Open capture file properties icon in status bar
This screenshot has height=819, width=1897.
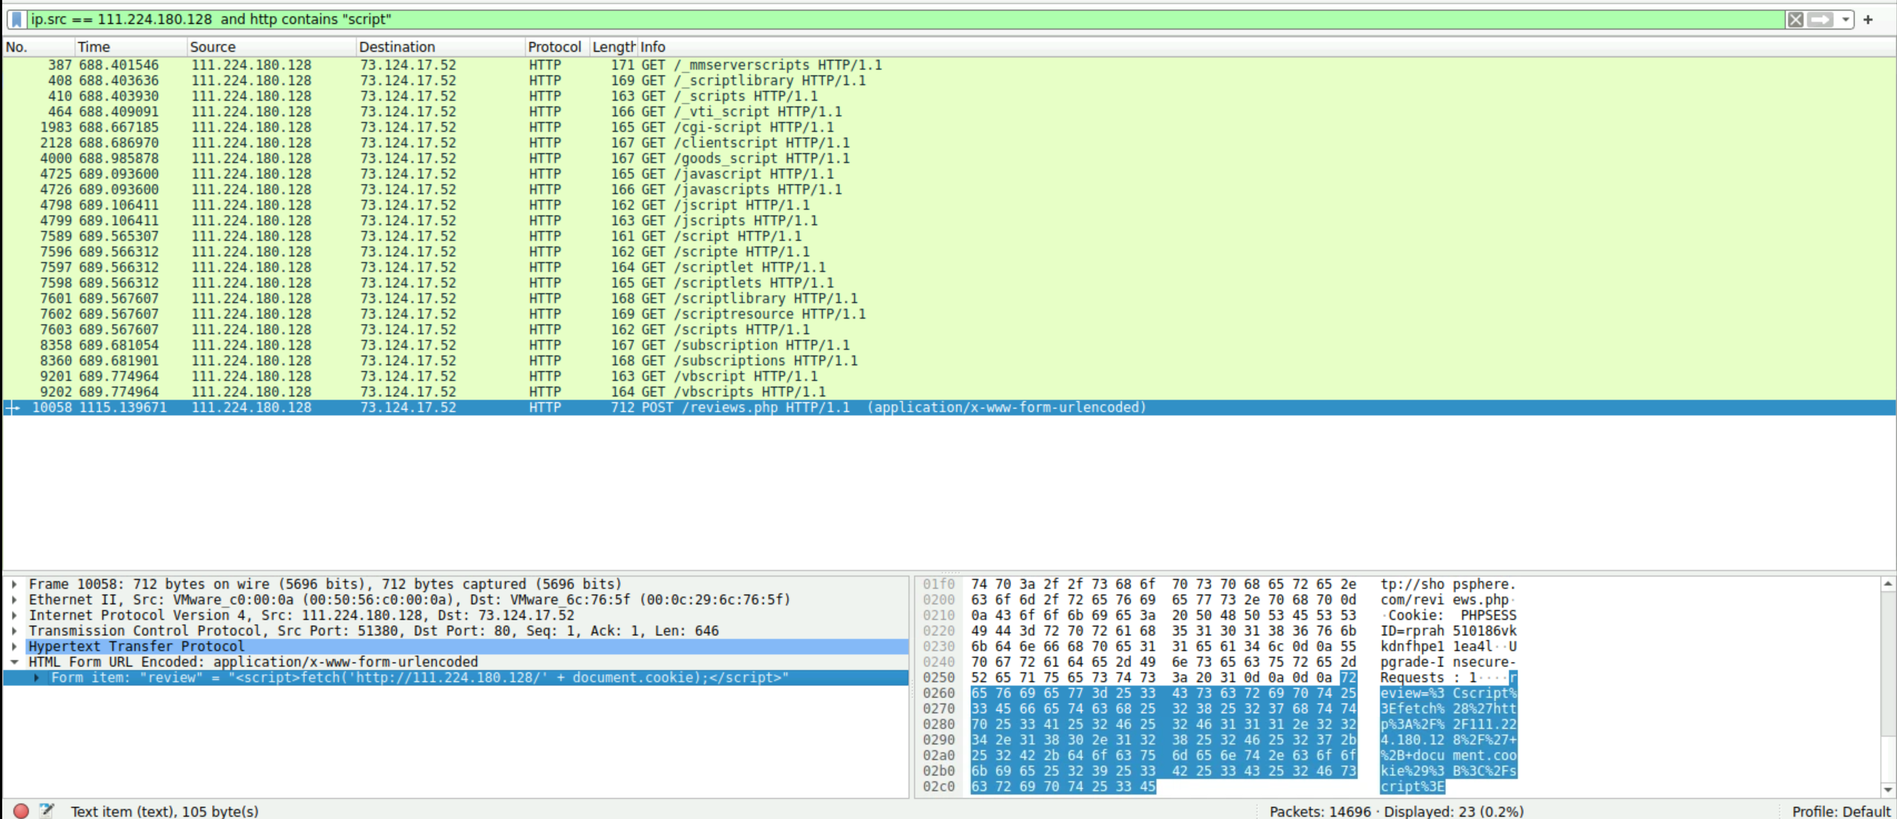[47, 811]
